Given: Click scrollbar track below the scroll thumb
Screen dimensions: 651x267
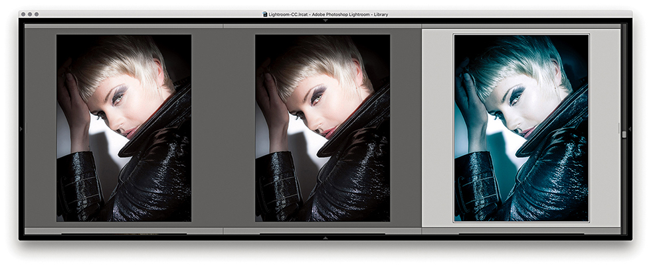Looking at the screenshot, I should point(623,186).
